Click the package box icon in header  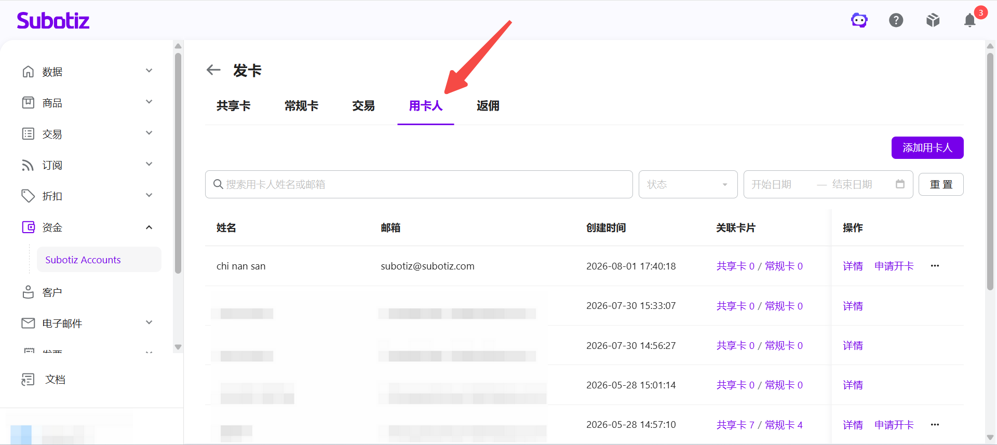933,20
